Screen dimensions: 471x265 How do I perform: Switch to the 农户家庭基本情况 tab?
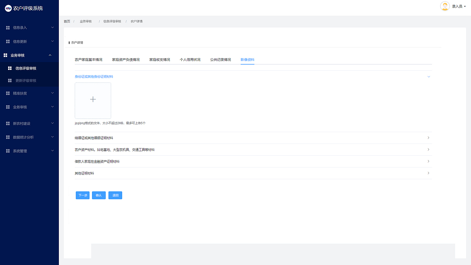pos(89,60)
